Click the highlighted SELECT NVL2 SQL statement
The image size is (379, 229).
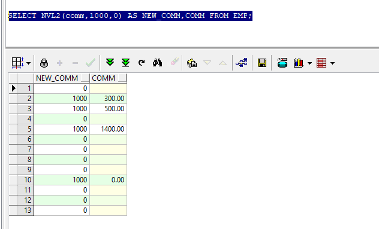coord(130,16)
